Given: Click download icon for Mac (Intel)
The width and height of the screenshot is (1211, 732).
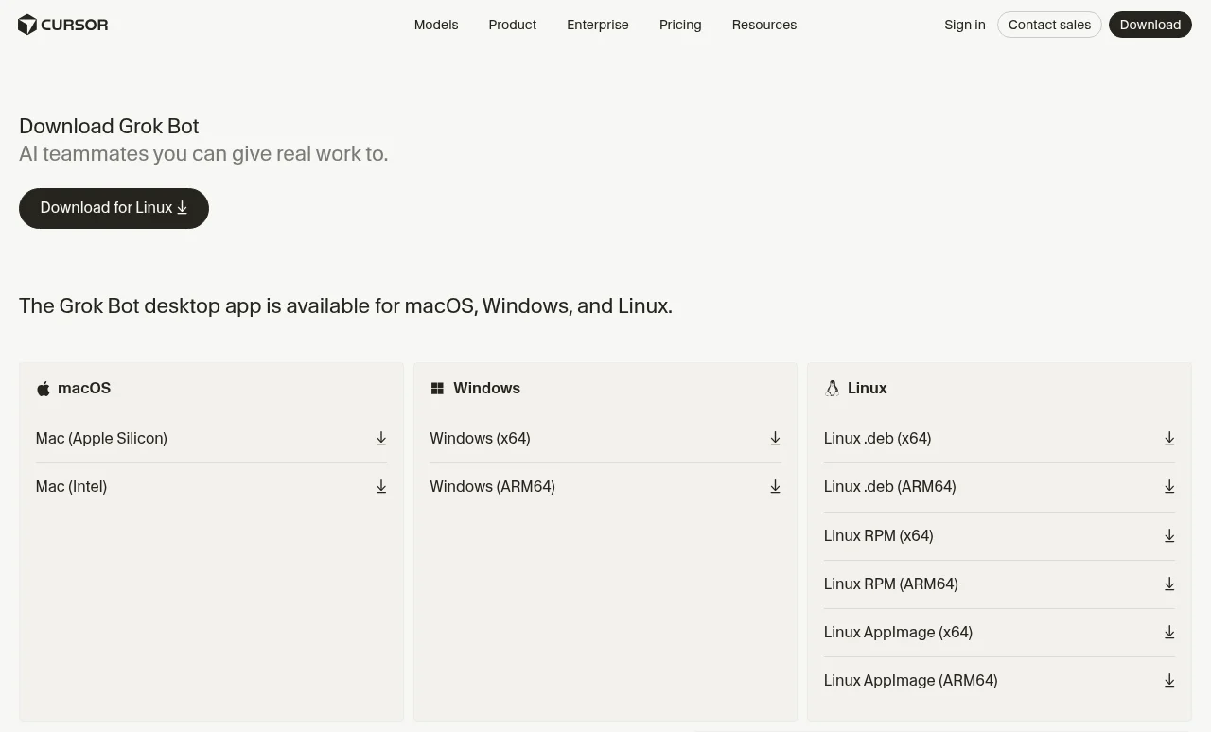Looking at the screenshot, I should click(381, 487).
